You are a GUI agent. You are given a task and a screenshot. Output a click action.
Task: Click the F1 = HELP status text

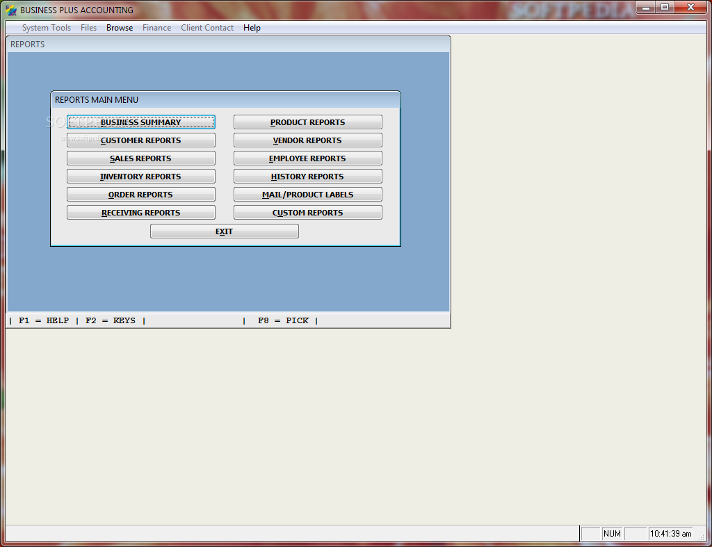pos(44,320)
